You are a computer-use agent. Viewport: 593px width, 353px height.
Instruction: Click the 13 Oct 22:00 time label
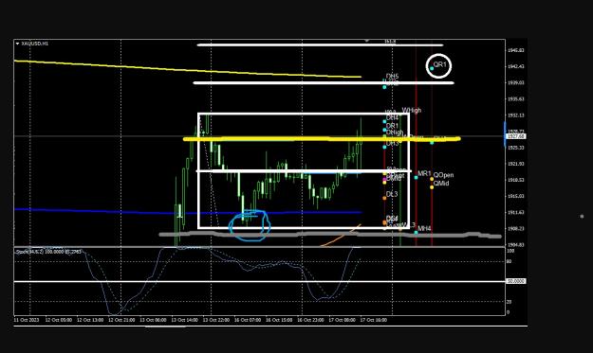coord(216,320)
